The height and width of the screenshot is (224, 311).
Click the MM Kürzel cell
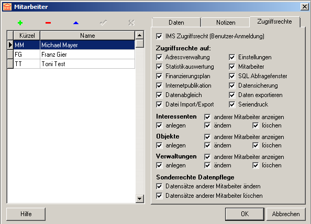pyautogui.click(x=27, y=45)
